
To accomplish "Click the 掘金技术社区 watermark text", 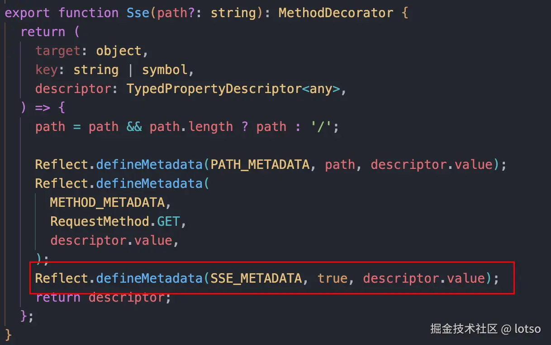I will (x=464, y=328).
